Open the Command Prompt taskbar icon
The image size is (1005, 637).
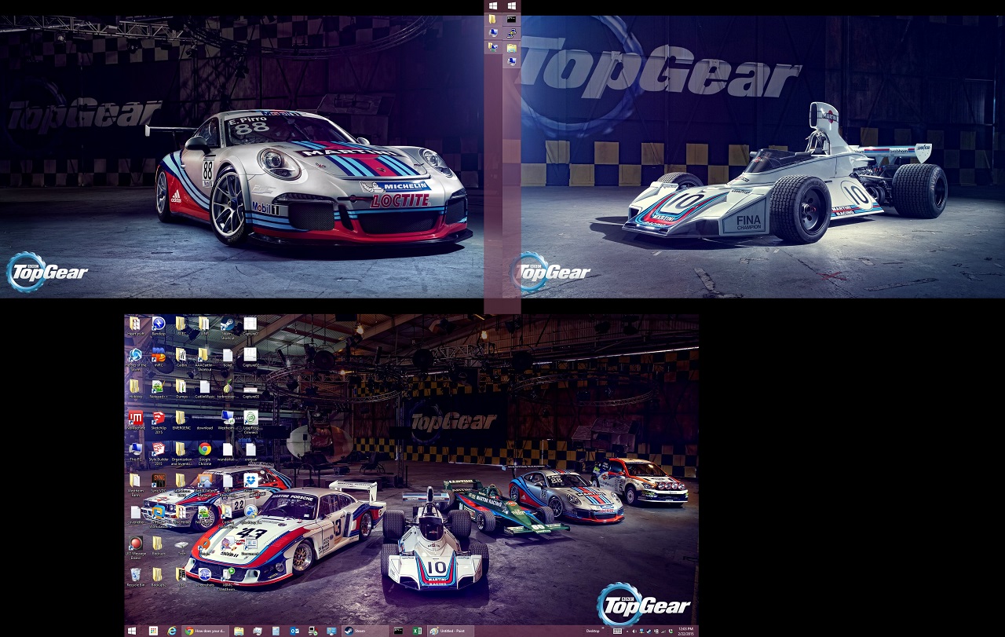(398, 631)
